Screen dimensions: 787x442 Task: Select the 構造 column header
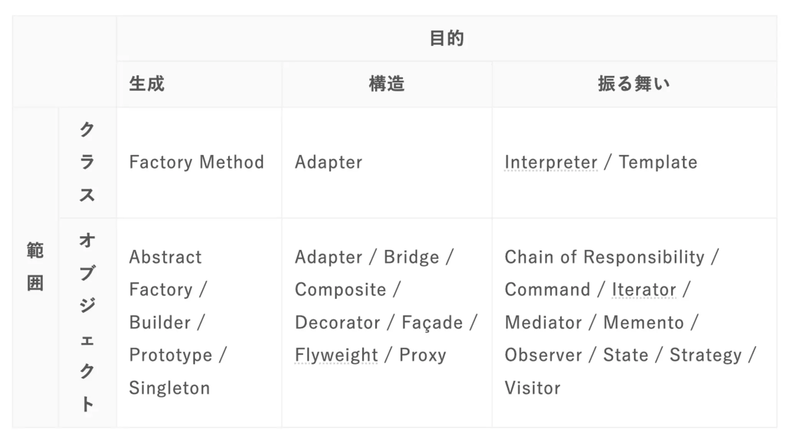pyautogui.click(x=387, y=84)
